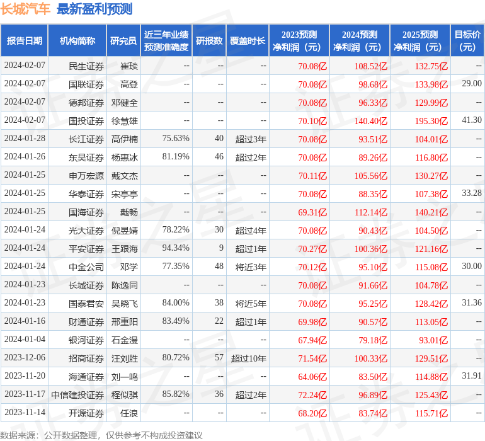
Task: Click the 140.40亿 2024 forecast value
Action: (x=370, y=121)
